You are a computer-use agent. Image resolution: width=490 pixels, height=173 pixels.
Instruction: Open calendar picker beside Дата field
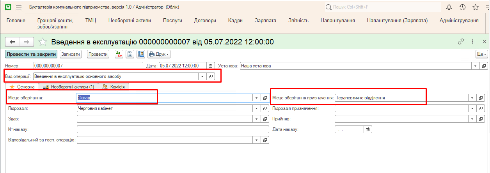pos(210,66)
